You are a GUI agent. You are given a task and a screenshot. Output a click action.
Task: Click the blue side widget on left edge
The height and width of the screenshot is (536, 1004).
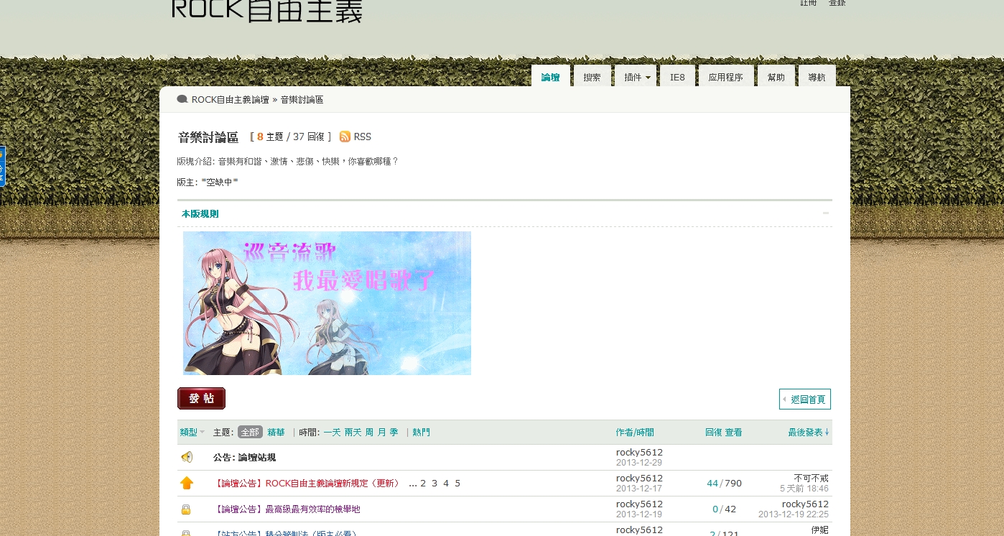[x=2, y=166]
